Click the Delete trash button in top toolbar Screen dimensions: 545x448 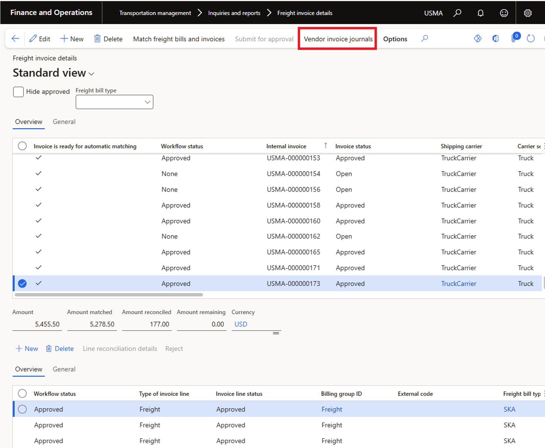click(x=108, y=39)
